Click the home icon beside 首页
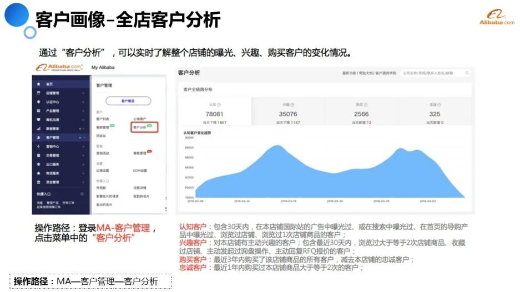The image size is (520, 292). [x=39, y=84]
